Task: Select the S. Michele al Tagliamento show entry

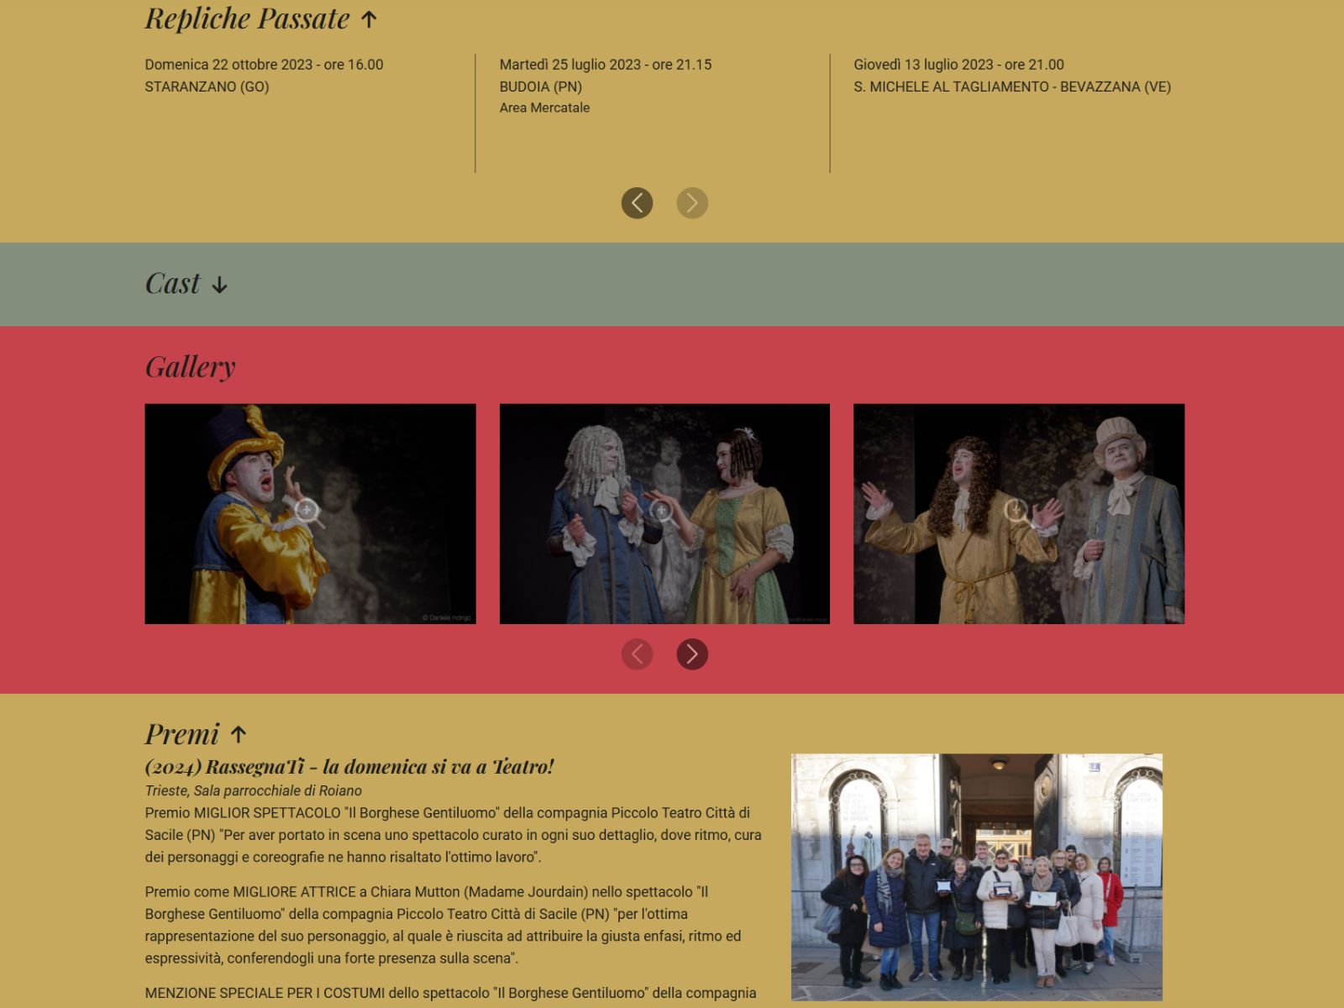Action: [x=1012, y=76]
